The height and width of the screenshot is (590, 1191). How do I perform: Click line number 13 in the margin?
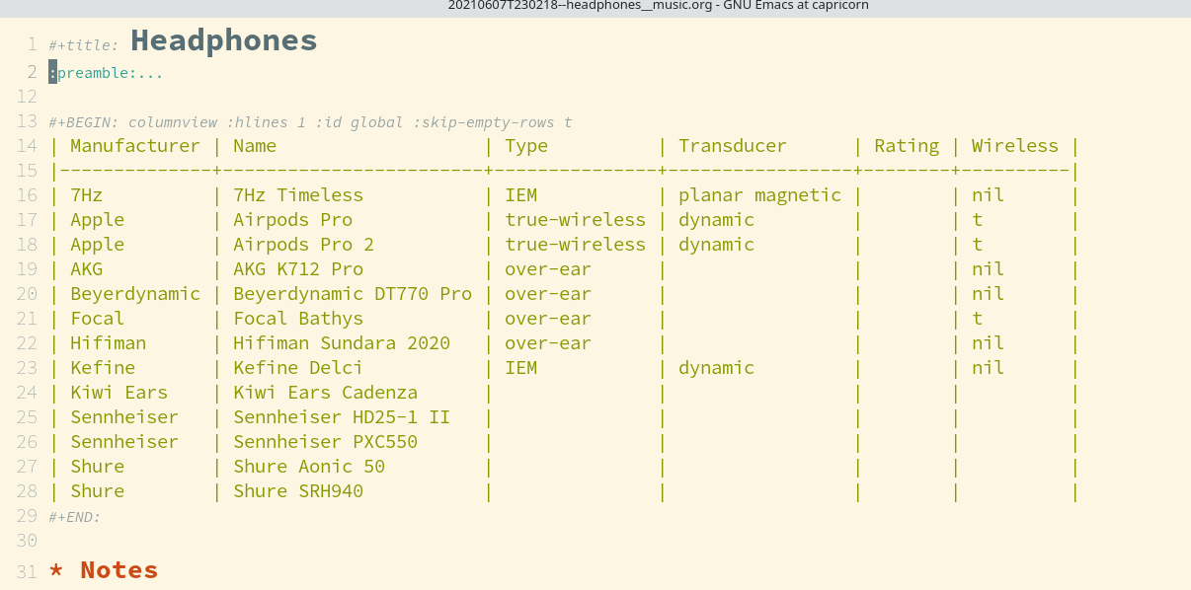27,121
